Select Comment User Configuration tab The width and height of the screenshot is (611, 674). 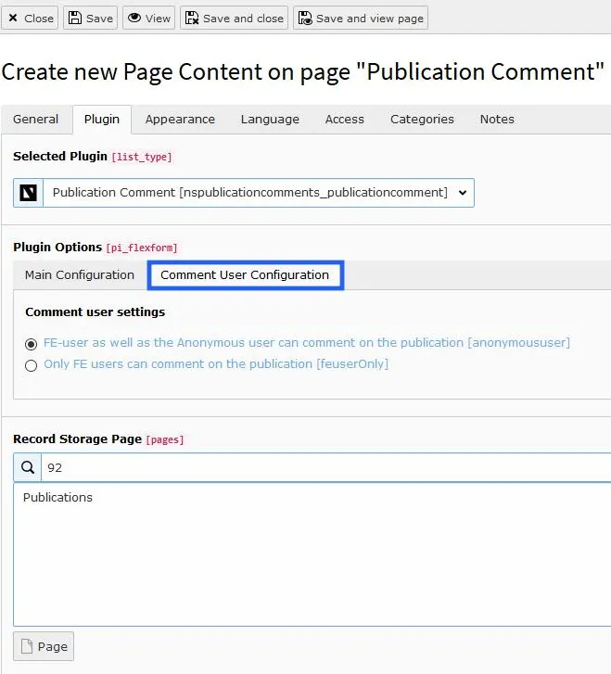[x=245, y=274]
